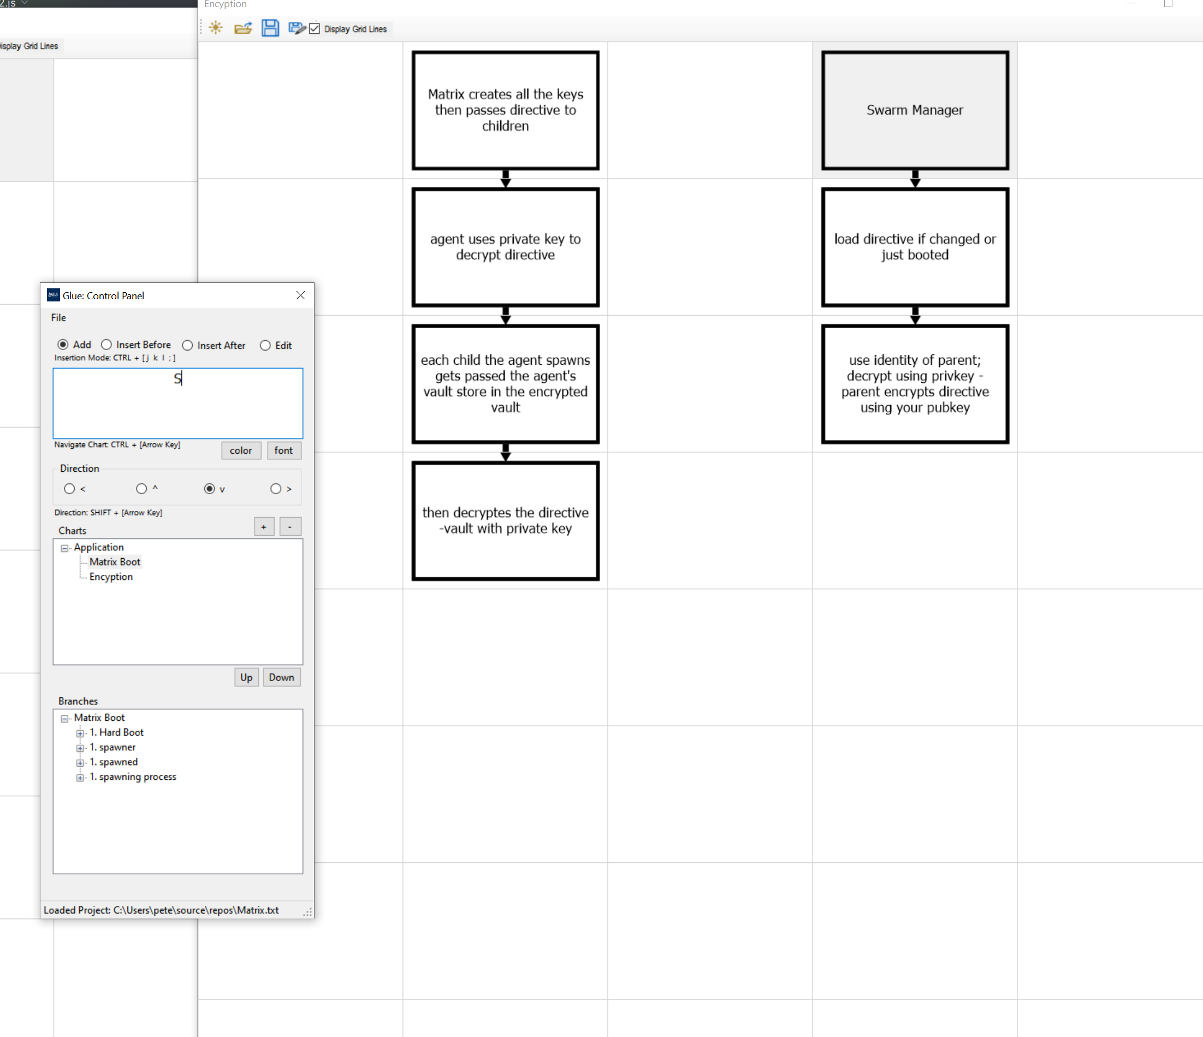Select the 1. spawner branch label

click(x=112, y=747)
